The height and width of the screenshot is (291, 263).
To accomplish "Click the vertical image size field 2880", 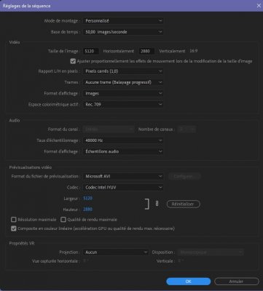I will pos(146,51).
